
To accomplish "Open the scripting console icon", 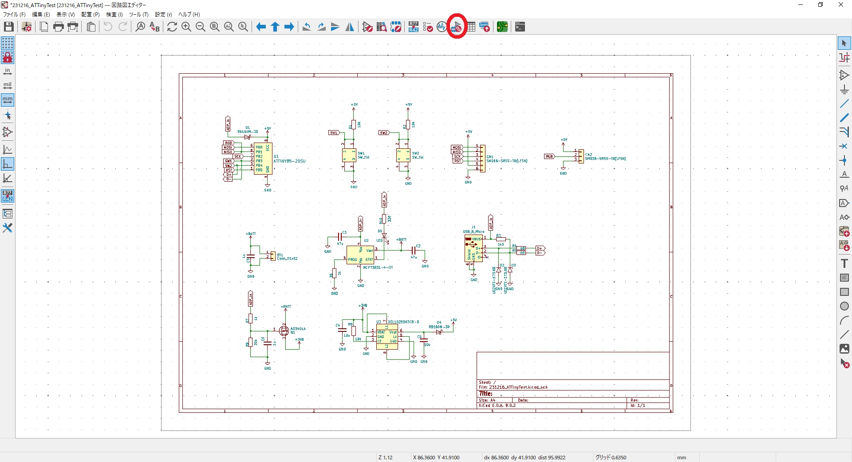I will point(520,27).
